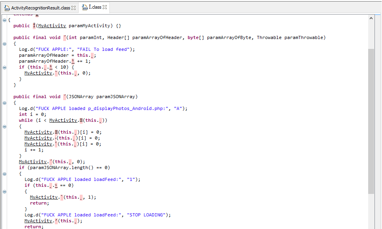Close the Ĭ.class editor tab
This screenshot has height=229, width=382.
tap(105, 7)
